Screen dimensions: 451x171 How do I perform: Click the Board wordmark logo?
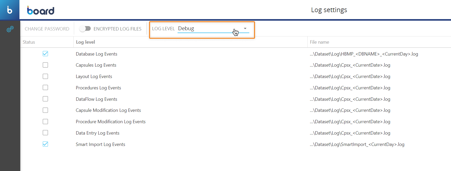point(41,10)
